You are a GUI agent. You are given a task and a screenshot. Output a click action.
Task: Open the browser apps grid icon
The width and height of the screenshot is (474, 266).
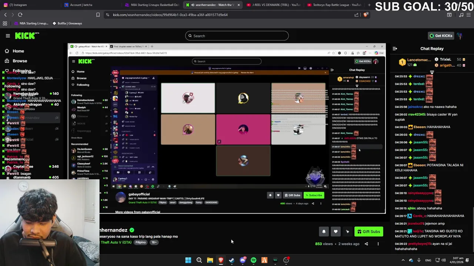click(5, 23)
